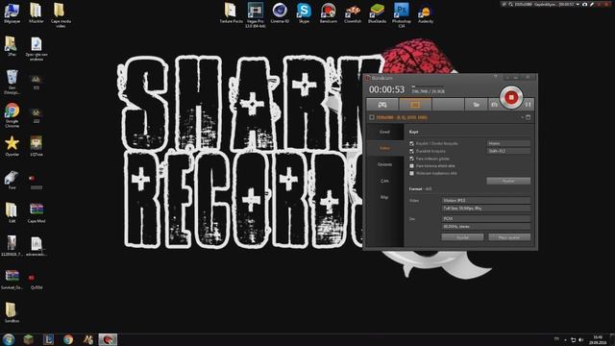615x346 pixels.
Task: Pause the Bandicam recording
Action: click(x=528, y=105)
